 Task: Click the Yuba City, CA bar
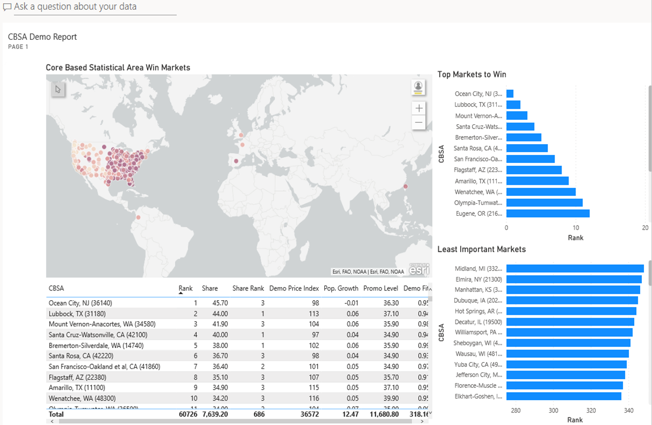click(566, 364)
